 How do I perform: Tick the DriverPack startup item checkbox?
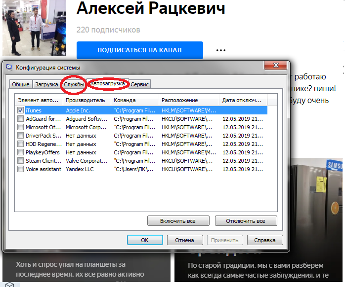20,136
